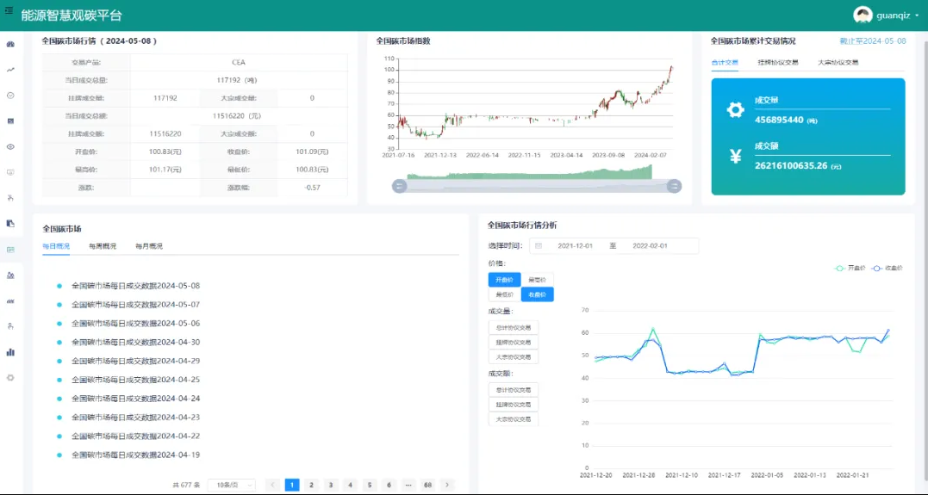Open the settings gear icon in sidebar
Viewport: 928px width, 495px height.
pyautogui.click(x=10, y=377)
